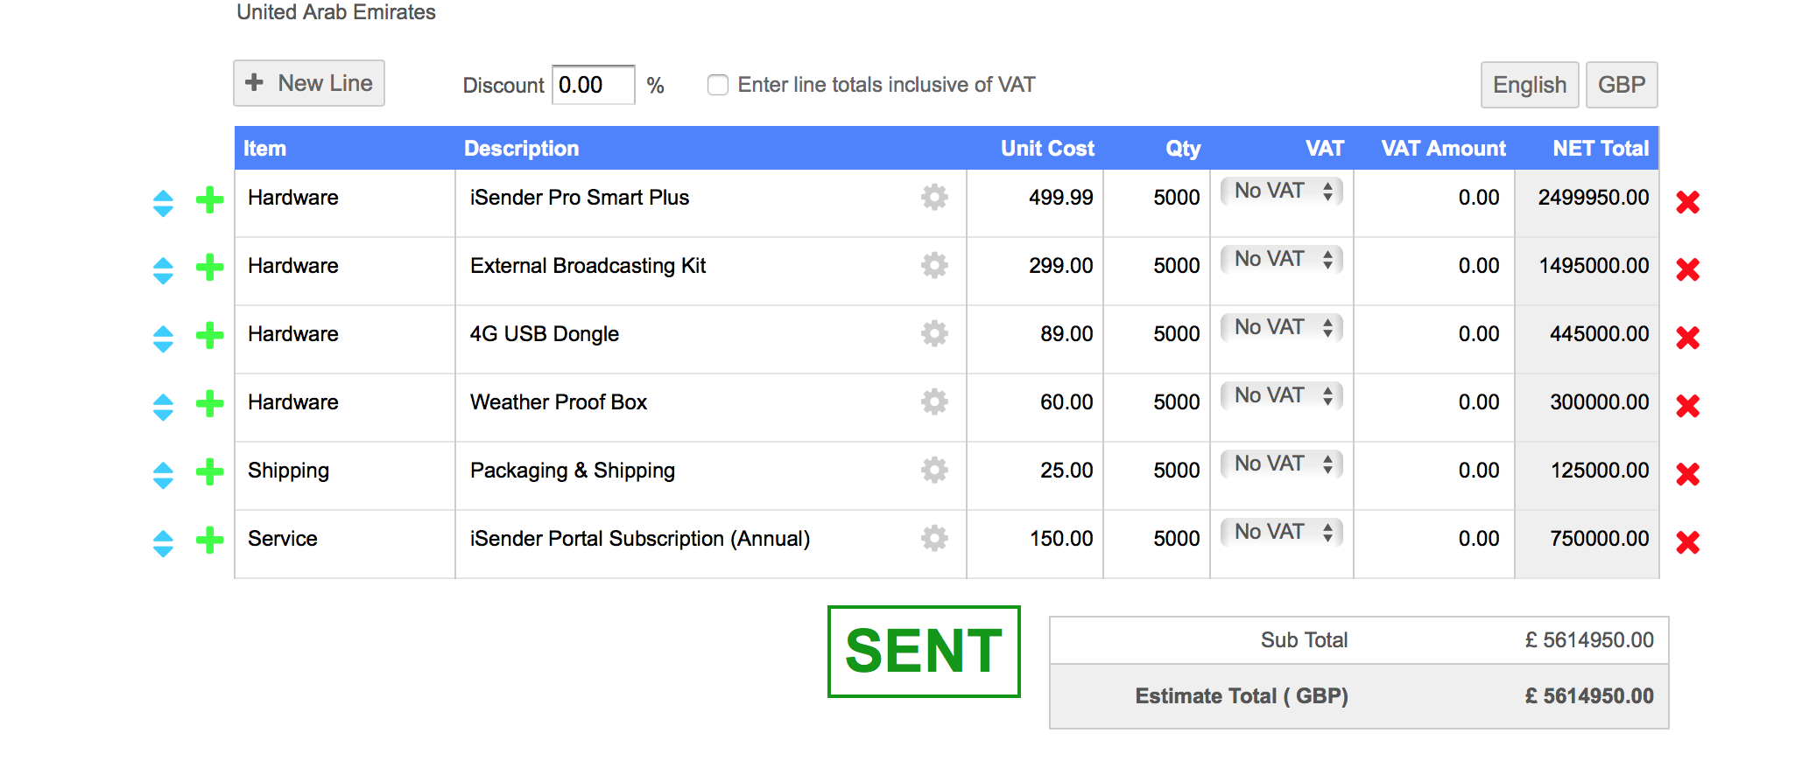The height and width of the screenshot is (761, 1802).
Task: Add a line after iSender Pro Smart Plus
Action: [x=209, y=199]
